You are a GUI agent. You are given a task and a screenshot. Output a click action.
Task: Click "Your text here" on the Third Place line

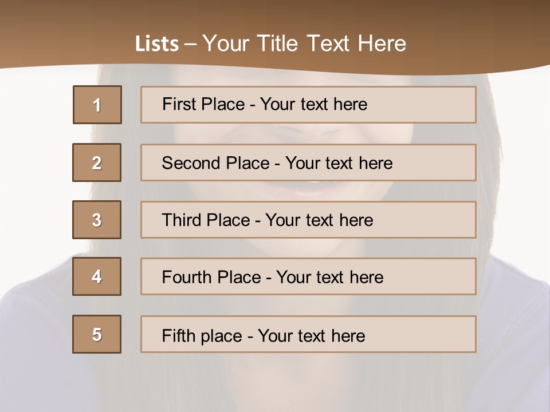[x=319, y=220]
